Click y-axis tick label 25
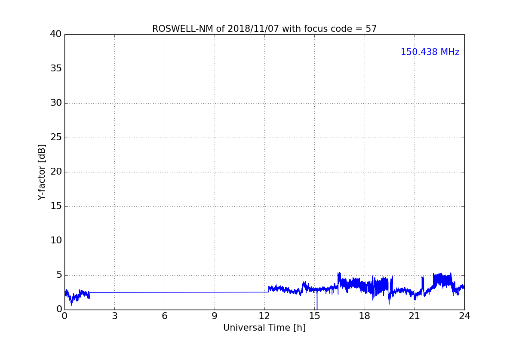 click(x=56, y=138)
